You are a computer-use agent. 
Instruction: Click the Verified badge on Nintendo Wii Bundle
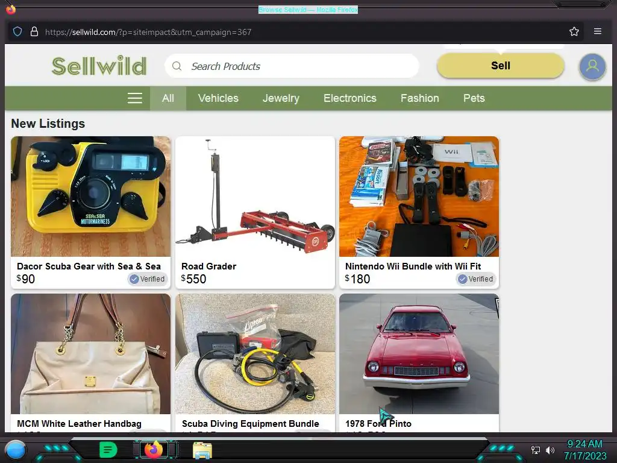coord(476,279)
